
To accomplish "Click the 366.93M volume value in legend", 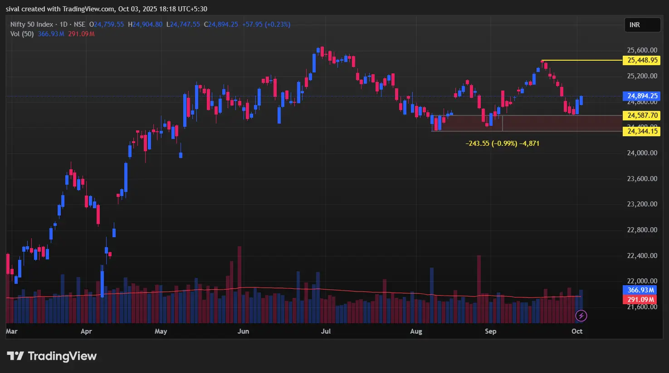I will [51, 34].
